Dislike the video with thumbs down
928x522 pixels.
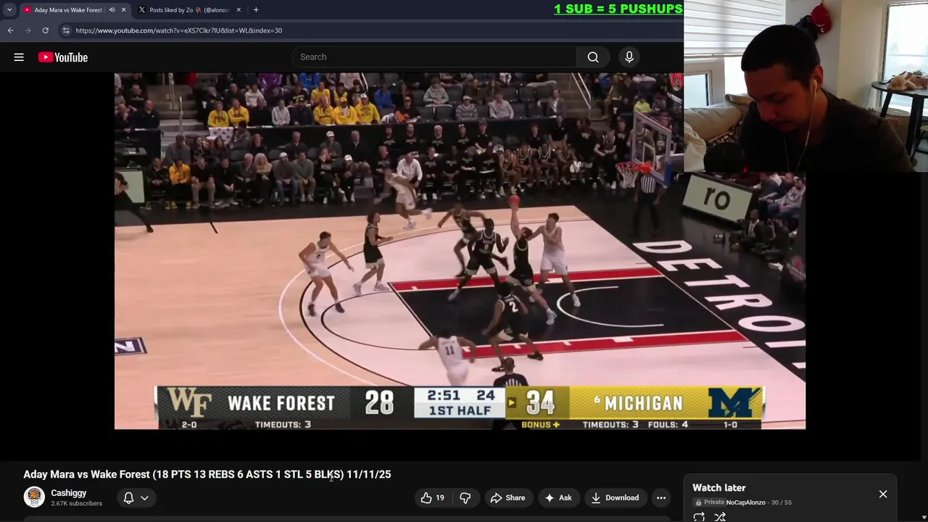tap(465, 497)
